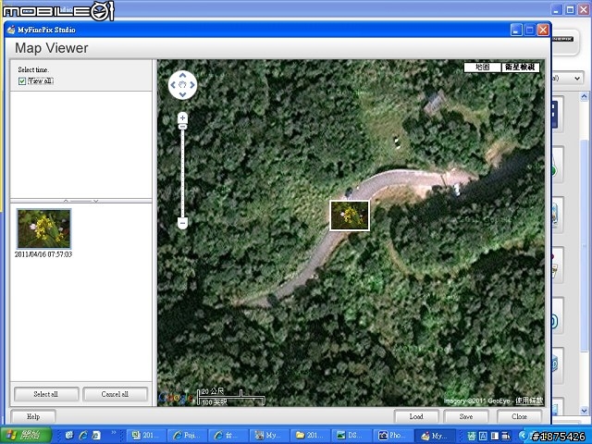The height and width of the screenshot is (444, 592).
Task: Click the Select all button
Action: click(x=46, y=394)
